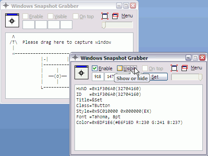Open Menu in front window
This screenshot has height=156, width=208.
coord(196,68)
